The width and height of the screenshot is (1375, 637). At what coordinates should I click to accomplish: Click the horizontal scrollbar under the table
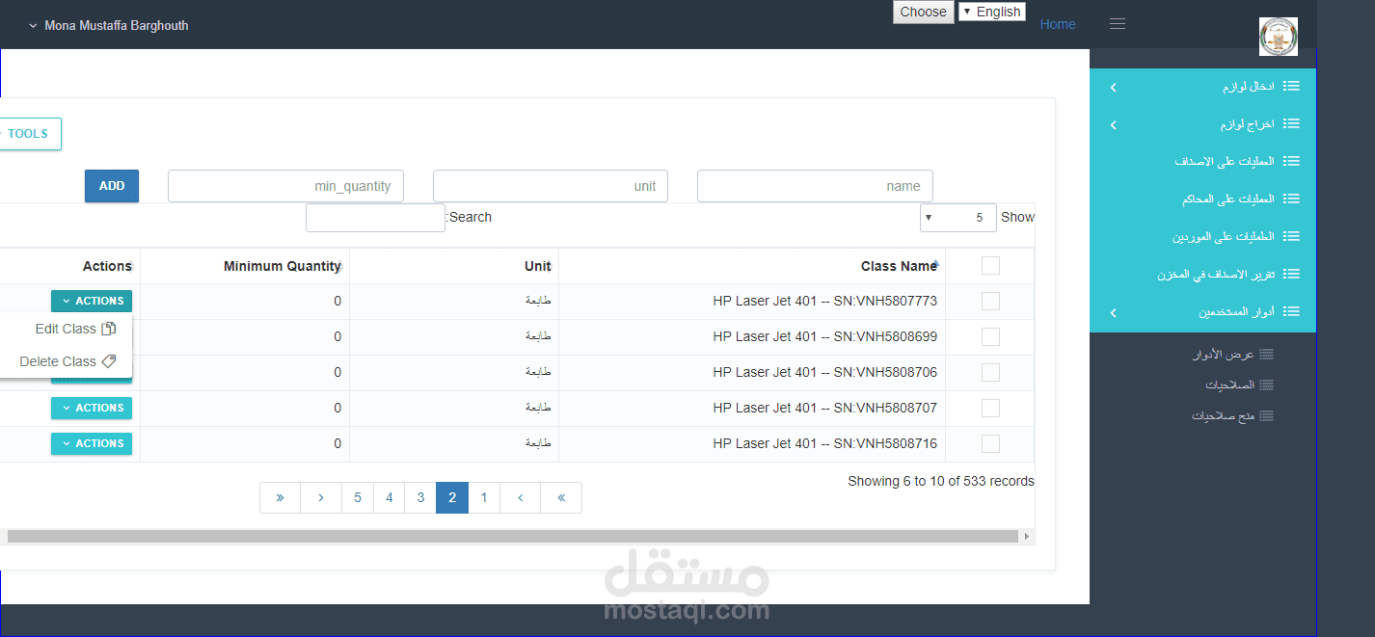[512, 536]
